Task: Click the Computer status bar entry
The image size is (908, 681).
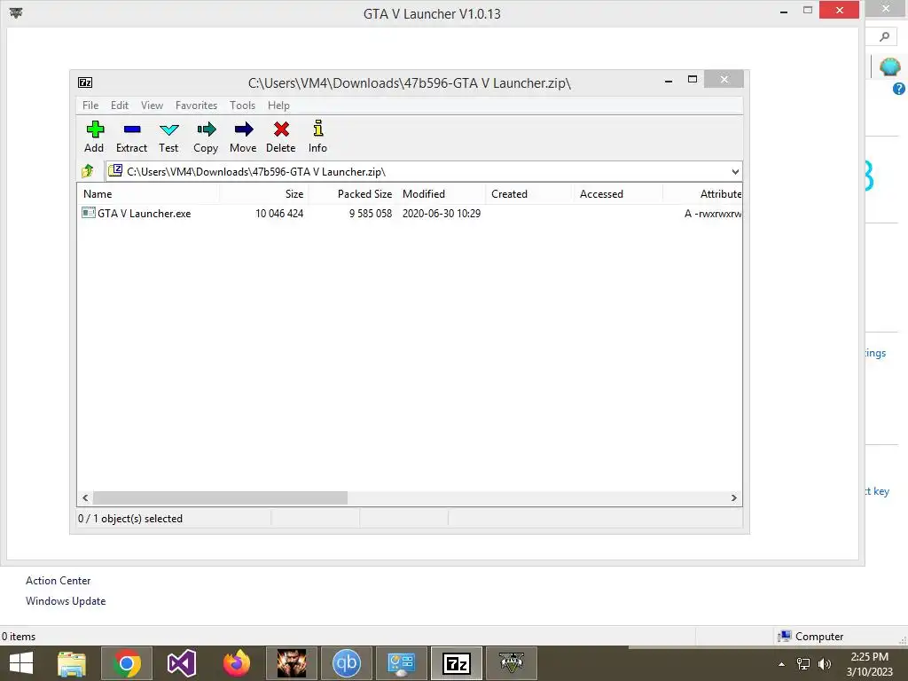Action: point(810,637)
